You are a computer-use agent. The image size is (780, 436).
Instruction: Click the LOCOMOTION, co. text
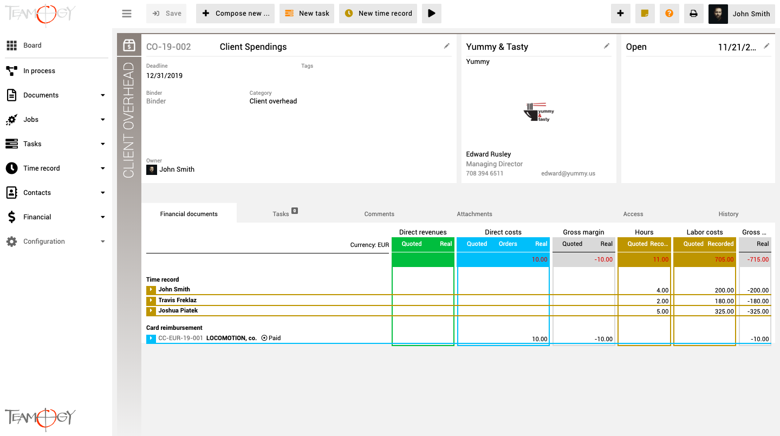232,338
